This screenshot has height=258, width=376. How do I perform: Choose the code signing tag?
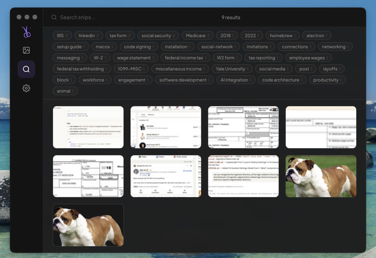pyautogui.click(x=139, y=47)
